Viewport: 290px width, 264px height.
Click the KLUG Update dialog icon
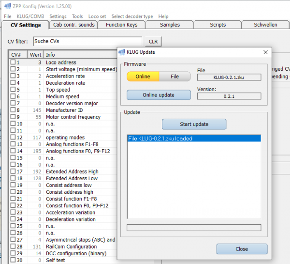click(122, 52)
